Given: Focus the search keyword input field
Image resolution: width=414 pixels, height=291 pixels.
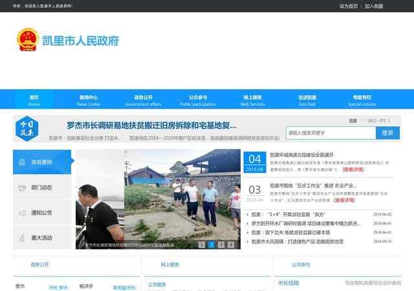Looking at the screenshot, I should pos(331,133).
